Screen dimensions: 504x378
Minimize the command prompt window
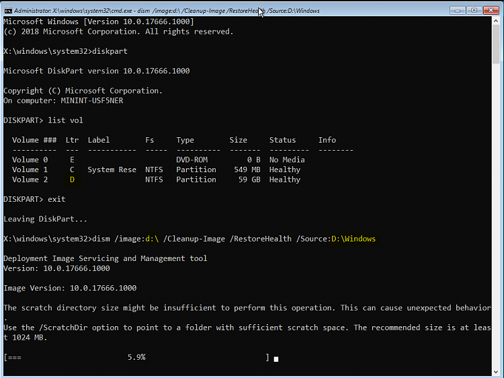pyautogui.click(x=458, y=10)
